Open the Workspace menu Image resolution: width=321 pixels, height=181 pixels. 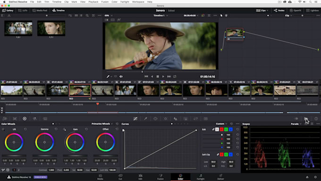coord(138,2)
